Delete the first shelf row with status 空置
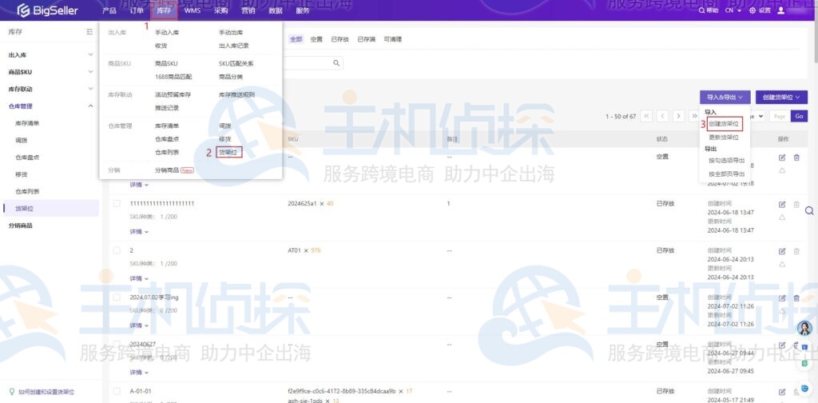The width and height of the screenshot is (818, 403). (796, 158)
